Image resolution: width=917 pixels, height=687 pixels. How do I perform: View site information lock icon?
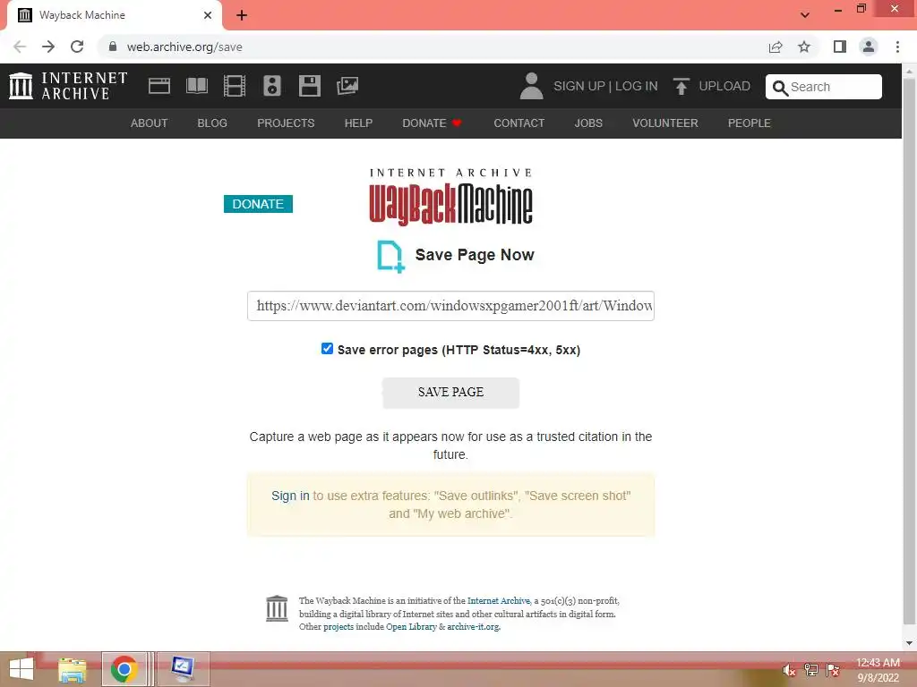[x=113, y=47]
